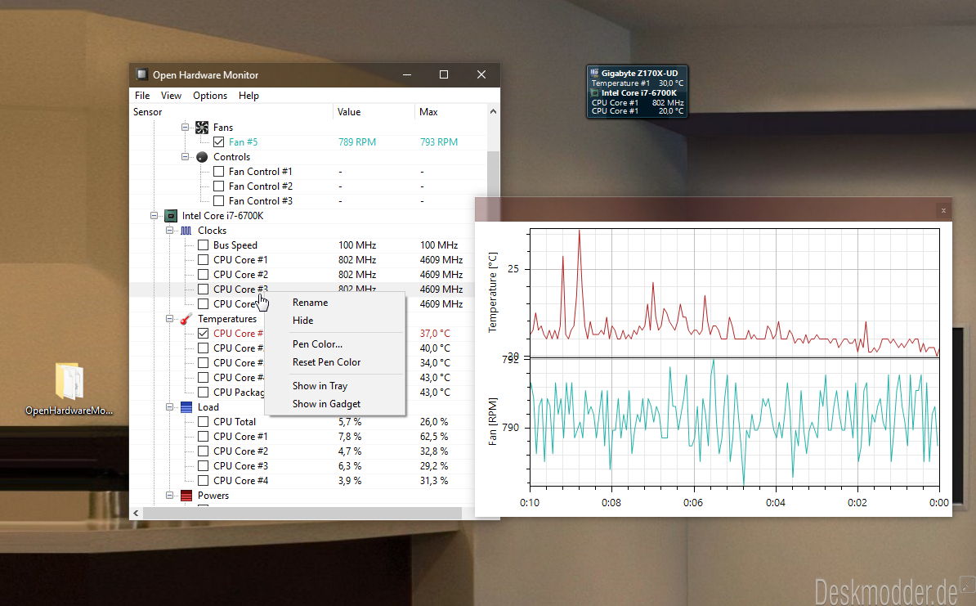The width and height of the screenshot is (976, 606).
Task: Click the Fan [RPM] axis label in plot
Action: click(493, 422)
